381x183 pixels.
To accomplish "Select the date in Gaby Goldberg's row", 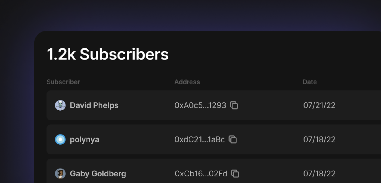I will tap(319, 174).
